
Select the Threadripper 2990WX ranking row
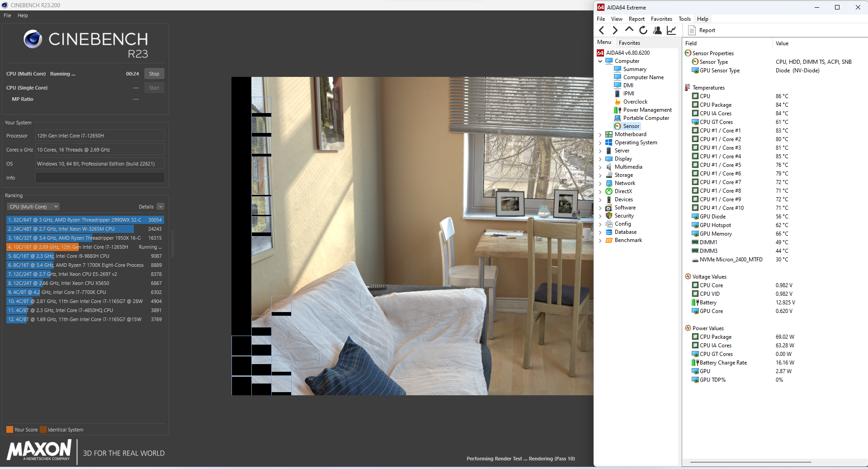click(x=85, y=220)
